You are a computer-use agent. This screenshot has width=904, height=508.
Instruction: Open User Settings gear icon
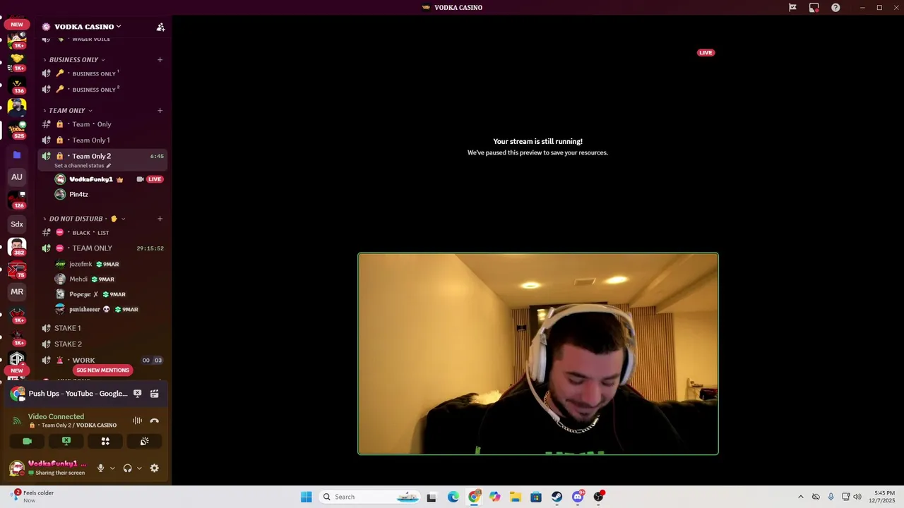[x=154, y=468]
